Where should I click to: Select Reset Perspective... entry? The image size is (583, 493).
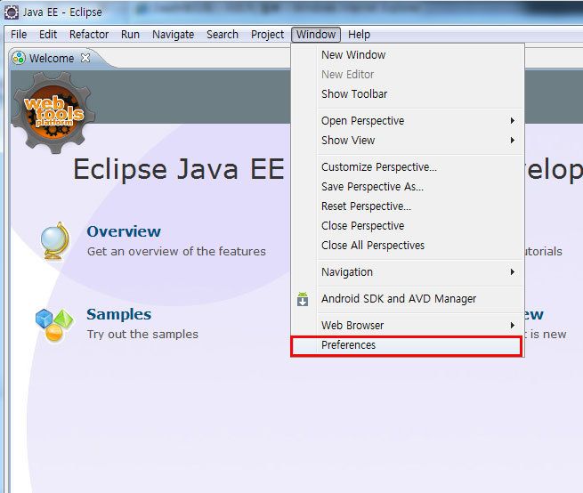pos(408,206)
